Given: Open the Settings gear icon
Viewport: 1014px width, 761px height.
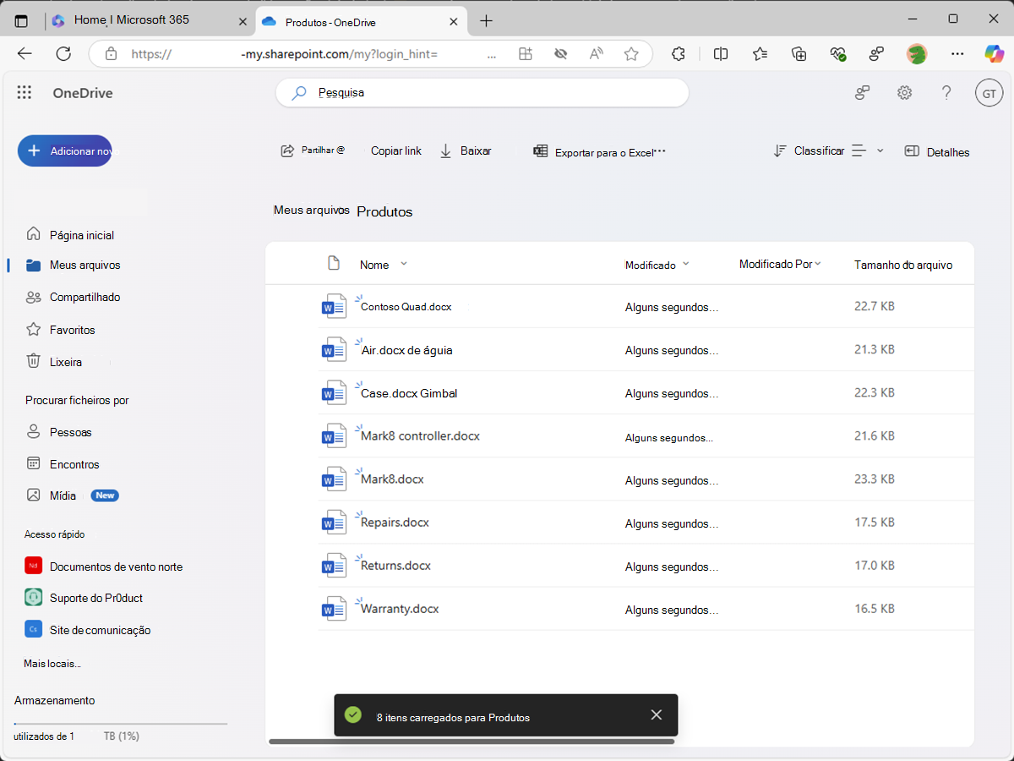Looking at the screenshot, I should pos(904,93).
